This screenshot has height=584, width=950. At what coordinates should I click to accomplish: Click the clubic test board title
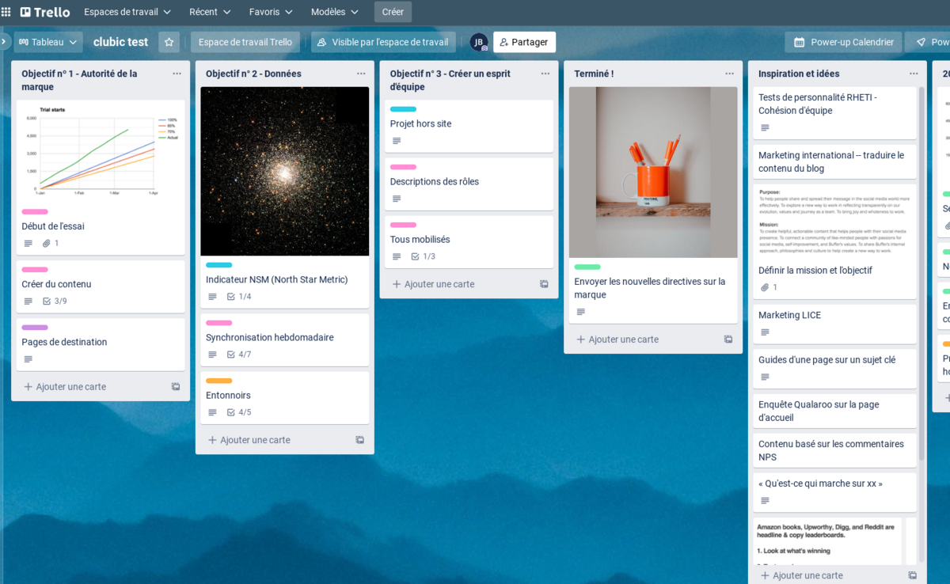(x=120, y=42)
